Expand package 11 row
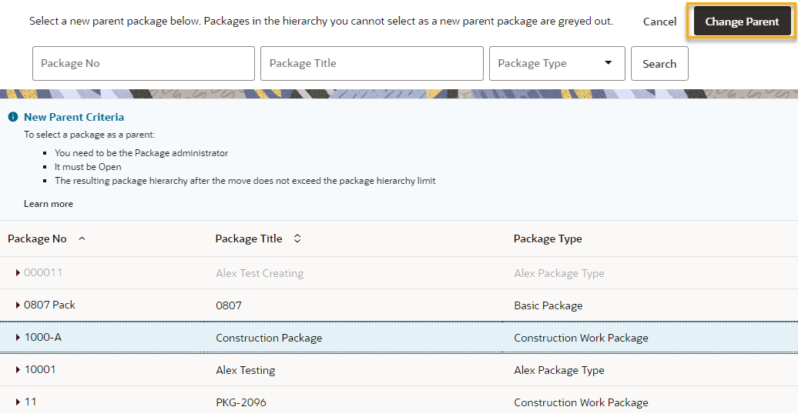Image resolution: width=798 pixels, height=417 pixels. click(x=18, y=402)
